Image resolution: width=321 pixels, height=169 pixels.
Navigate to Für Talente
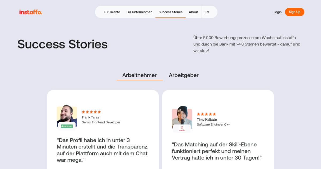[112, 12]
